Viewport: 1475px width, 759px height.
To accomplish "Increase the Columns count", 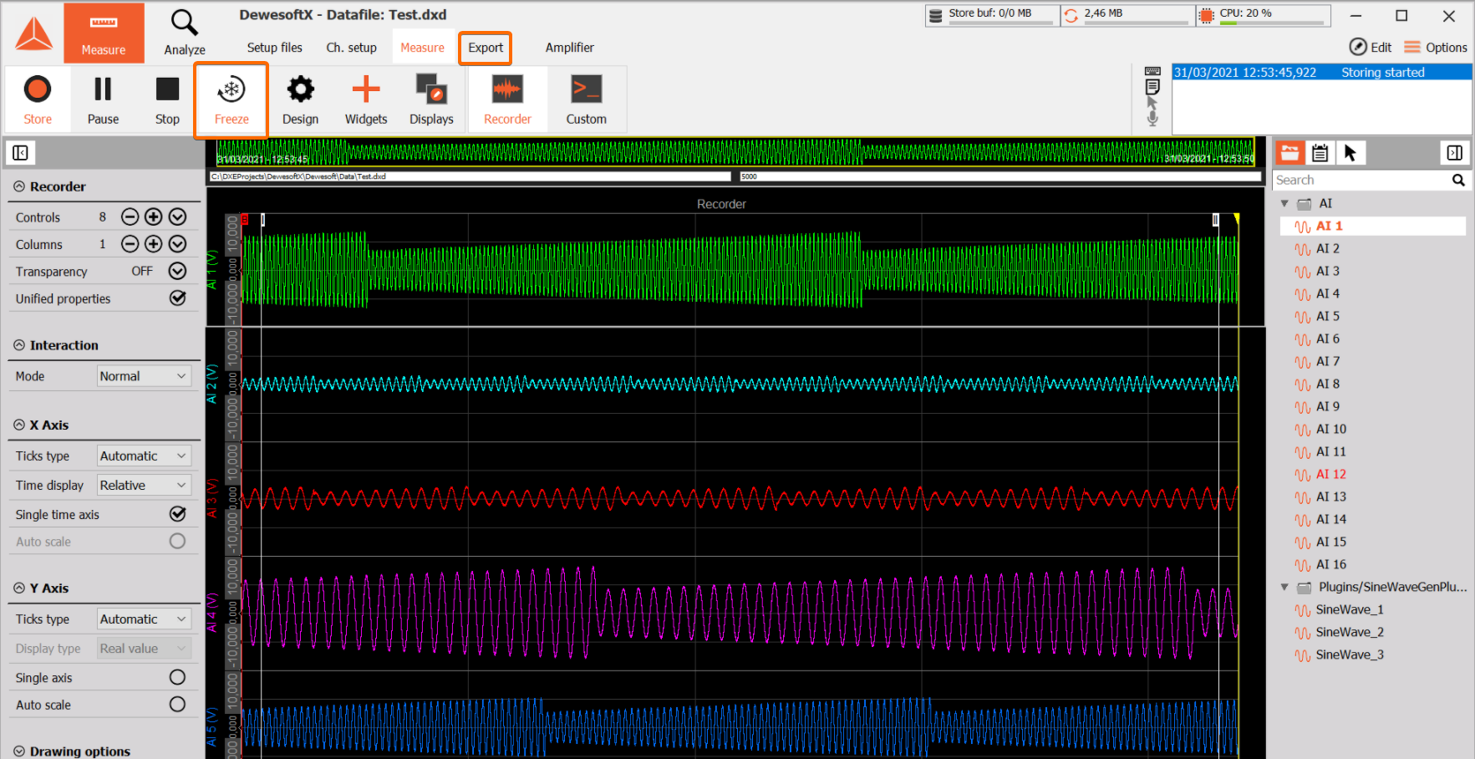I will coord(153,244).
